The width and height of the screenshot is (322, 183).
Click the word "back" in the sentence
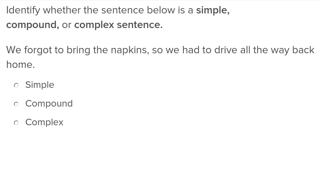coord(303,50)
